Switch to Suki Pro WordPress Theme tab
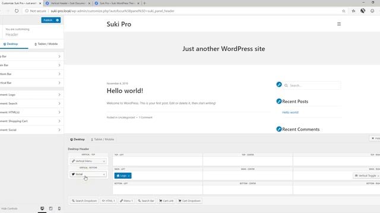This screenshot has width=380, height=213. click(117, 4)
